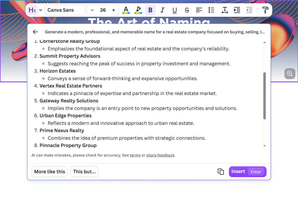Viewport: 298px width, 199px height.
Task: Apply bulleted list formatting
Action: [211, 10]
